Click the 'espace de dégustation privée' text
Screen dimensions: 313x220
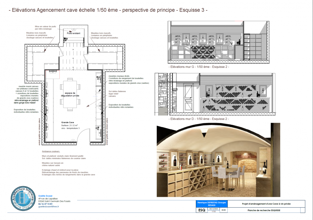pos(70,94)
